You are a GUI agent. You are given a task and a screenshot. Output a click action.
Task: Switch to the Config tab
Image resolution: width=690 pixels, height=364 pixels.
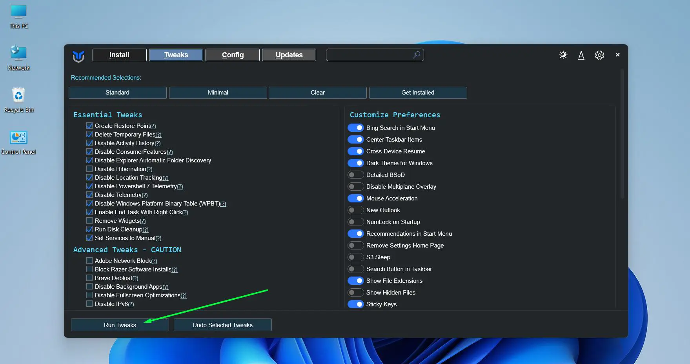click(232, 55)
